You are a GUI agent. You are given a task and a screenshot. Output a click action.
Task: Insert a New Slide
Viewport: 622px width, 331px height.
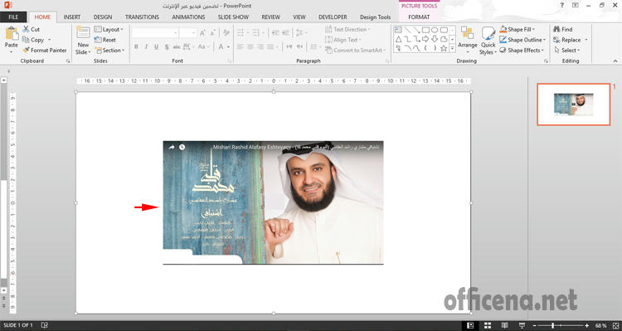click(x=83, y=41)
